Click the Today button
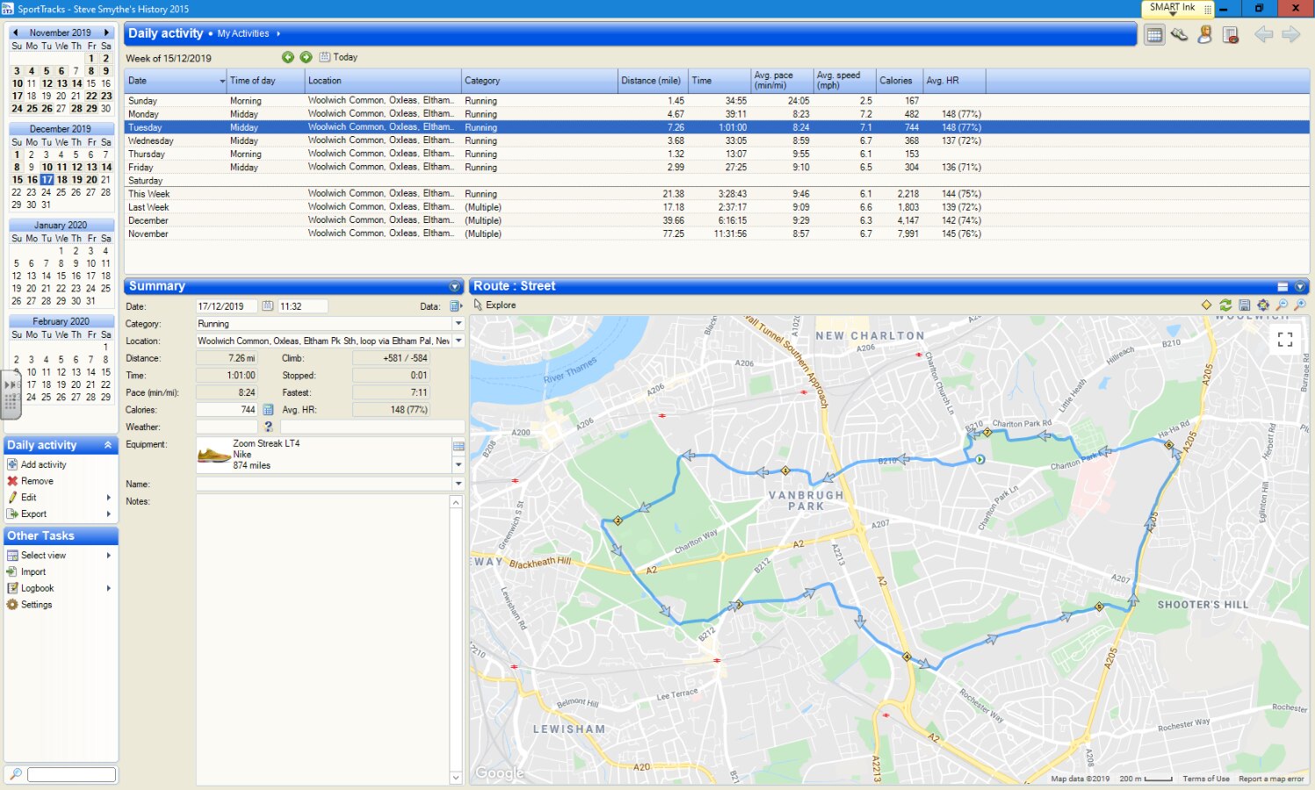The width and height of the screenshot is (1315, 790). (x=339, y=57)
